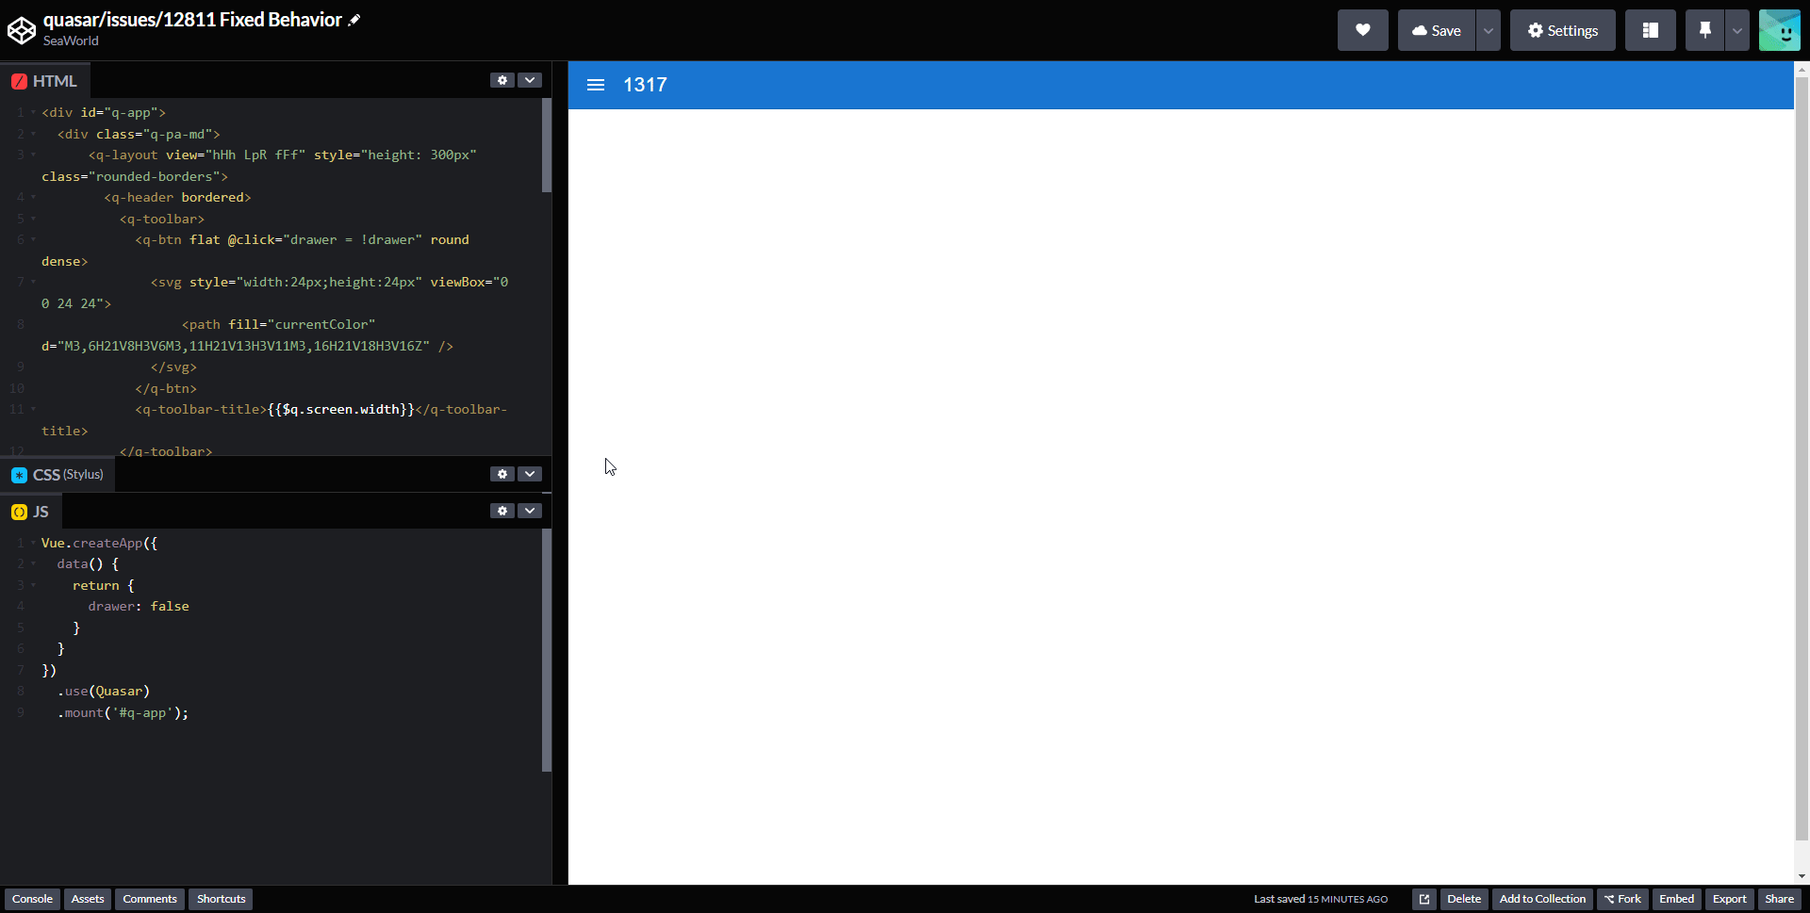Screen dimensions: 1810x913
Task: Collapse the HTML editor panel
Action: pos(530,80)
